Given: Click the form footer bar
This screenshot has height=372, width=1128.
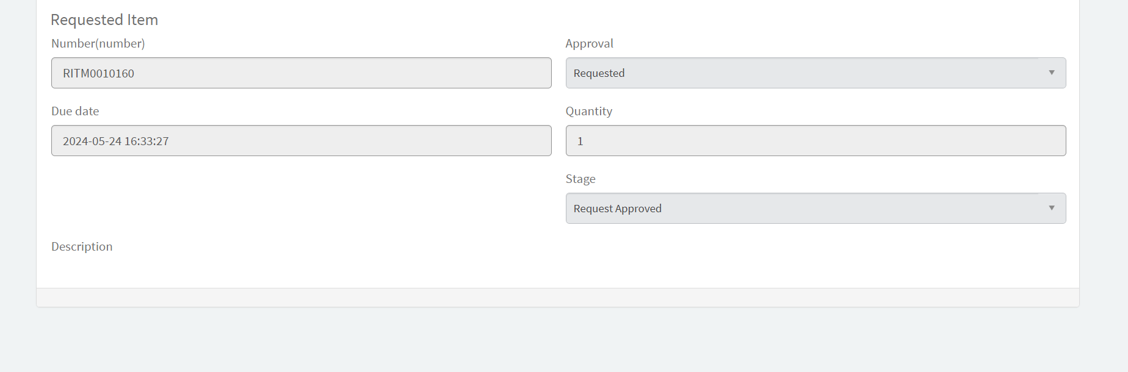Looking at the screenshot, I should click(557, 297).
